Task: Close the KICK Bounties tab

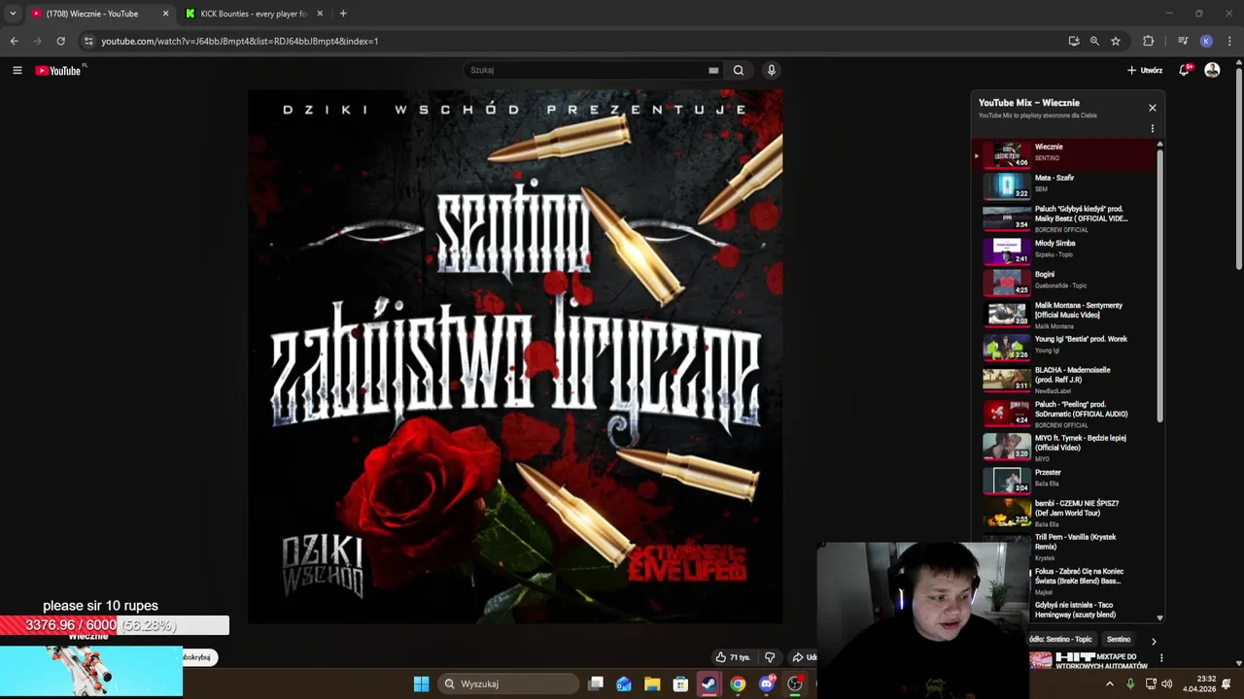Action: pos(320,14)
